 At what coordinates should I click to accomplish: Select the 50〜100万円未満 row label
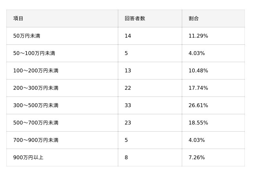coord(34,53)
